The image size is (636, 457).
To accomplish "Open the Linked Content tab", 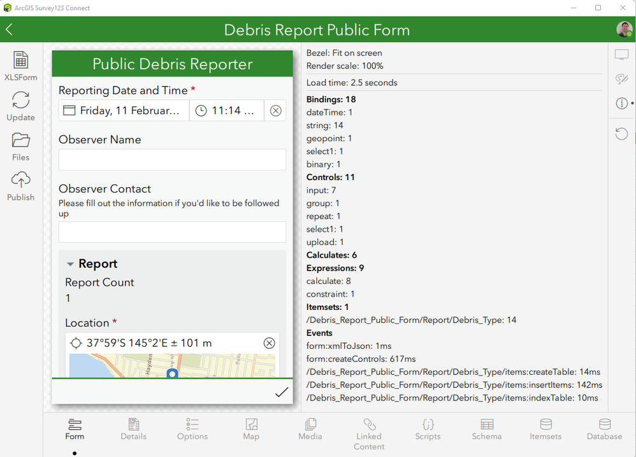I will pyautogui.click(x=369, y=434).
